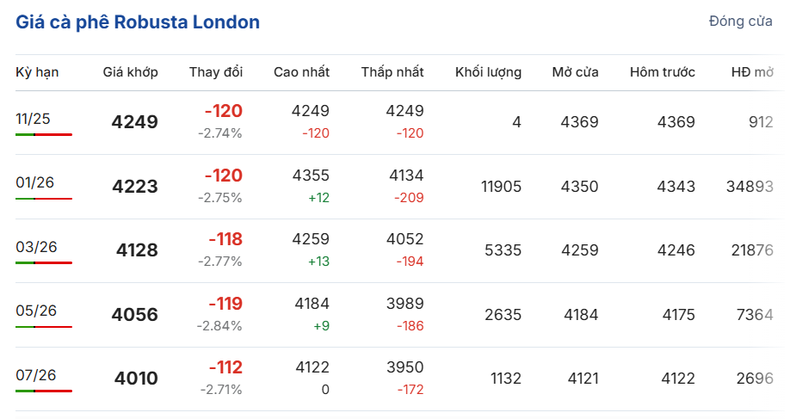Select the 07/26 contract term
Screen dimensions: 796x419
coord(35,375)
